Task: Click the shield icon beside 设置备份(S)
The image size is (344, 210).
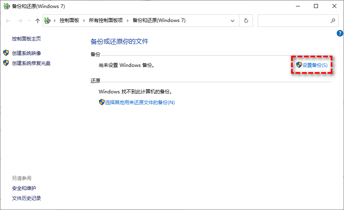Action: 299,65
